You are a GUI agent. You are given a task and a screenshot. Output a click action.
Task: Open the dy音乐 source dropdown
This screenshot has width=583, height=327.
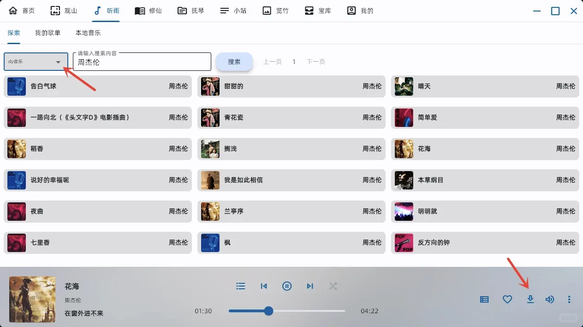pyautogui.click(x=36, y=61)
